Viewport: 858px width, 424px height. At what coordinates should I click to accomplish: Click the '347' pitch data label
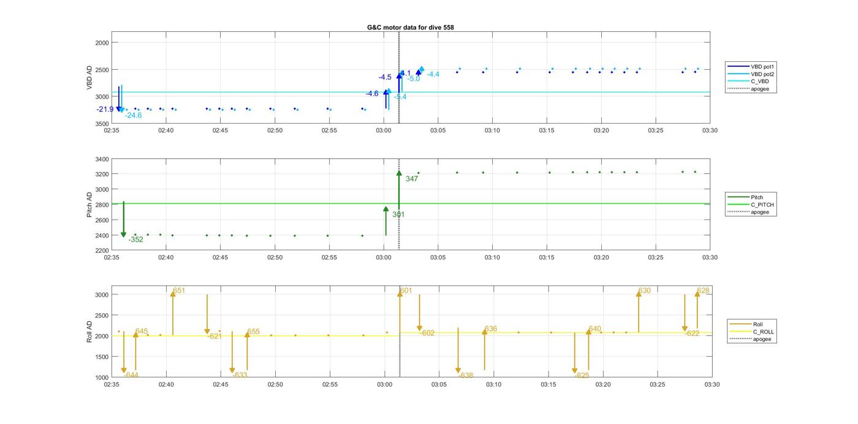[x=412, y=179]
